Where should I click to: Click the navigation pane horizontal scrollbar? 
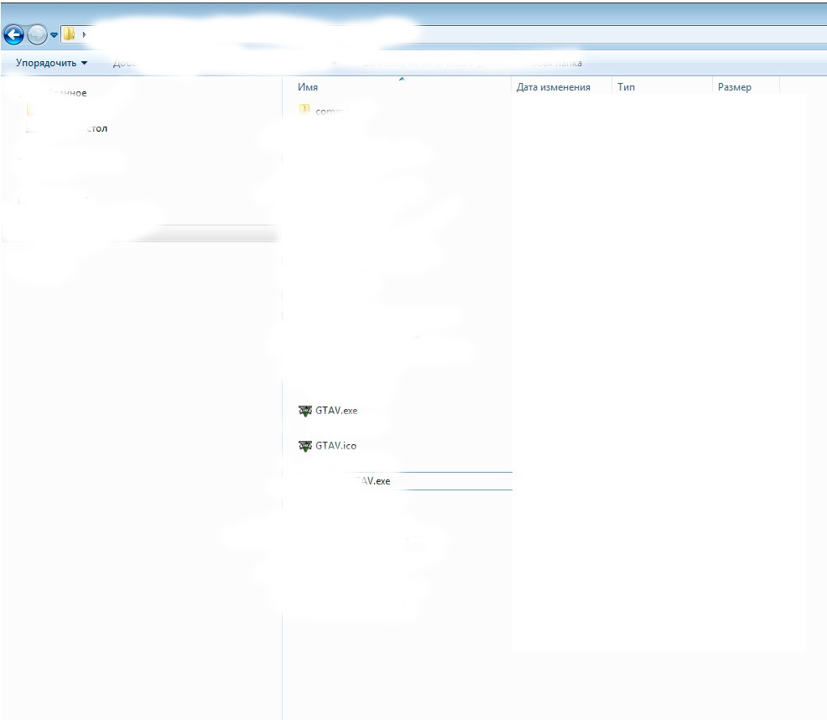[140, 234]
